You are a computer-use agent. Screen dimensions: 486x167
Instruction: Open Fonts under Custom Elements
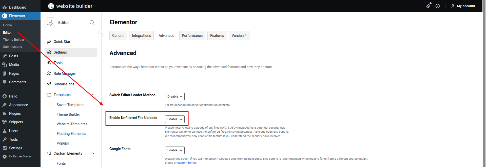coord(61,163)
